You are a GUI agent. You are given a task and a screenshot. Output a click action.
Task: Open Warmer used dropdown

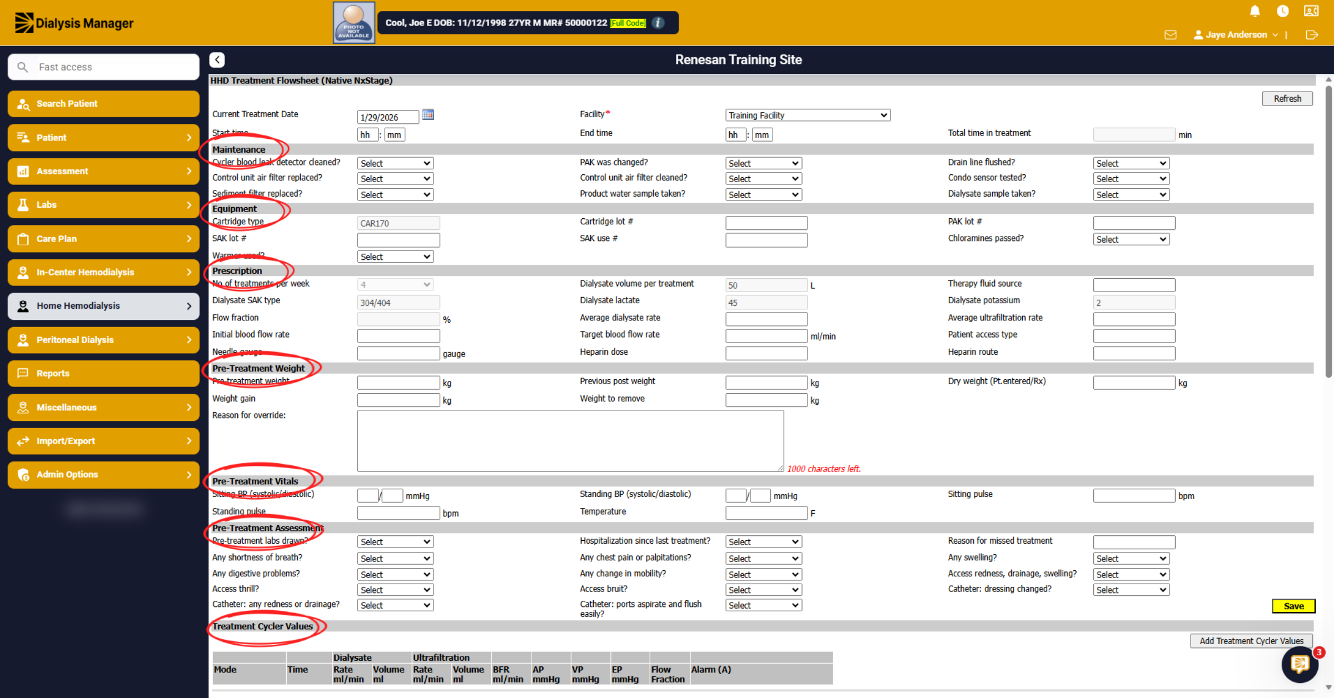point(395,257)
